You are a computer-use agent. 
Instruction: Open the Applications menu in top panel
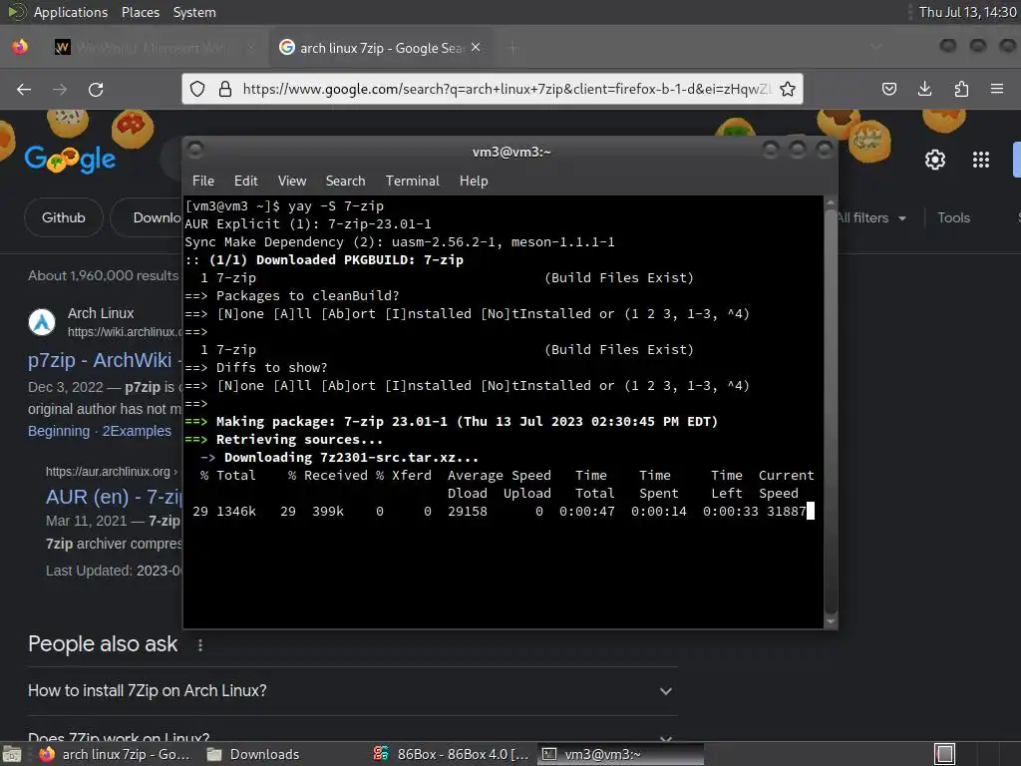point(71,12)
